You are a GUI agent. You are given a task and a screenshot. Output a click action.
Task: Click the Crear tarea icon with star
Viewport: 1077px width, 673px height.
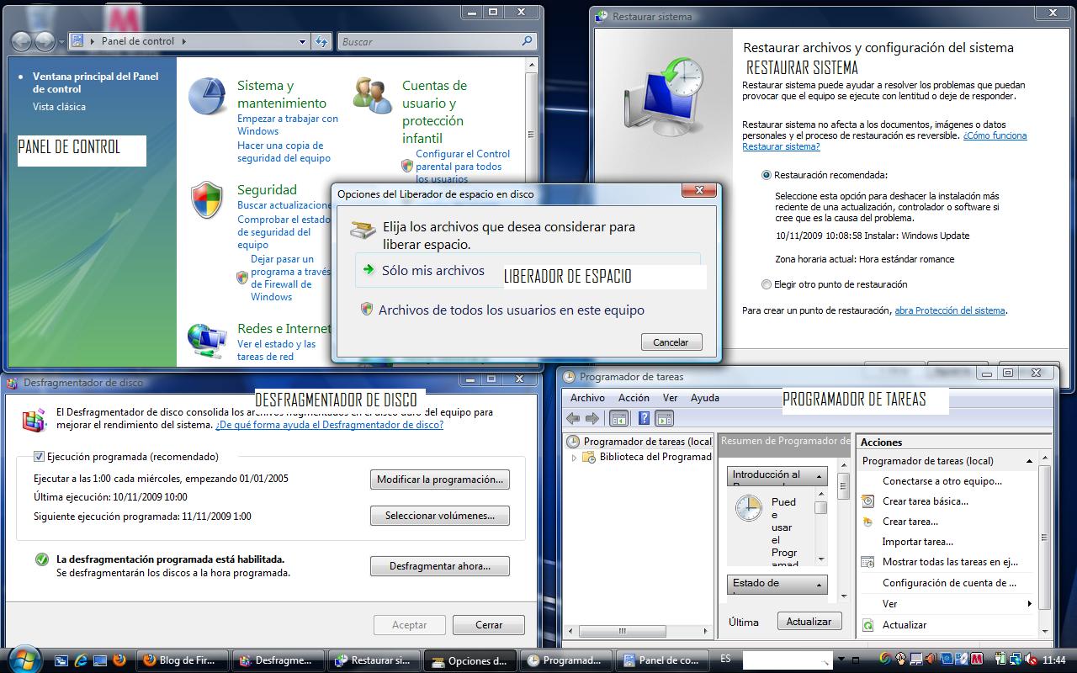(x=868, y=522)
